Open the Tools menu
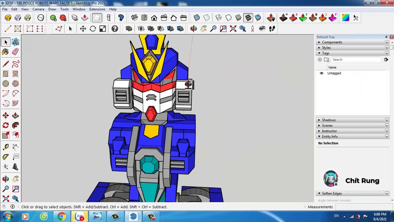This screenshot has width=394, height=222. 64,9
